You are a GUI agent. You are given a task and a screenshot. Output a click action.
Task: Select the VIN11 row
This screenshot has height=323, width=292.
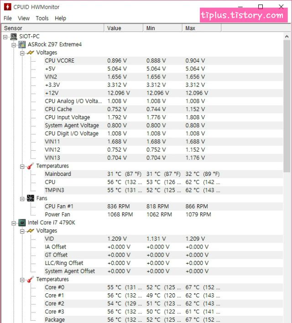[x=163, y=142]
